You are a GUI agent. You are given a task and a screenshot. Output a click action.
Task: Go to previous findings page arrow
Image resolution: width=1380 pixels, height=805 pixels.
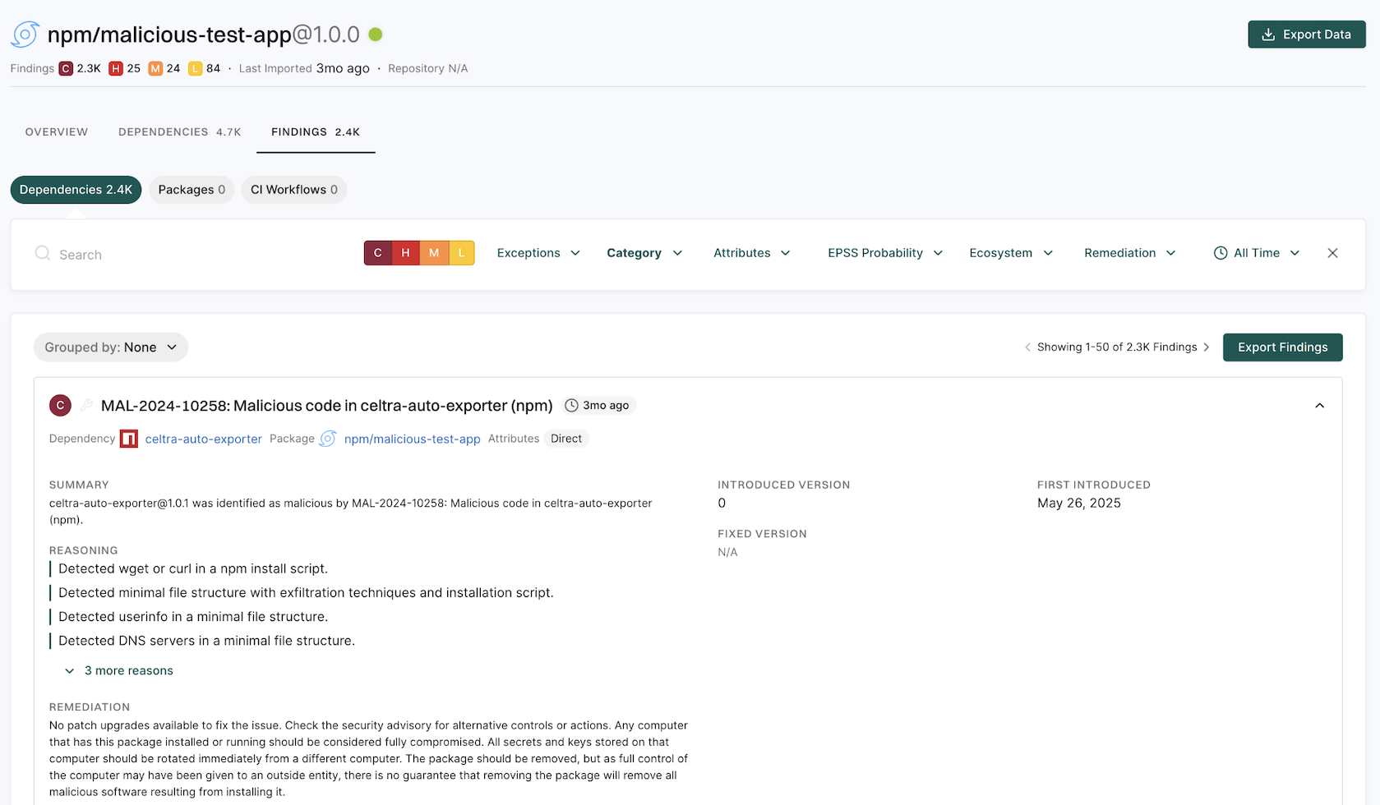pyautogui.click(x=1027, y=347)
